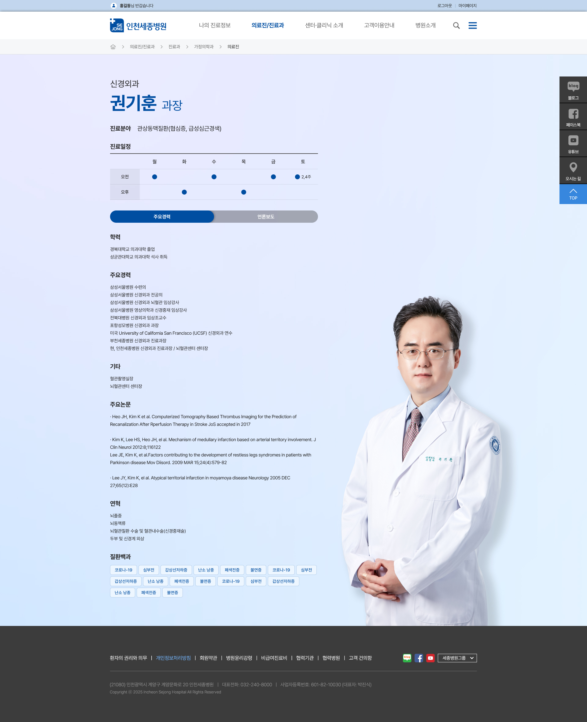This screenshot has height=722, width=587.
Task: Click the home icon in breadcrumb
Action: click(113, 47)
